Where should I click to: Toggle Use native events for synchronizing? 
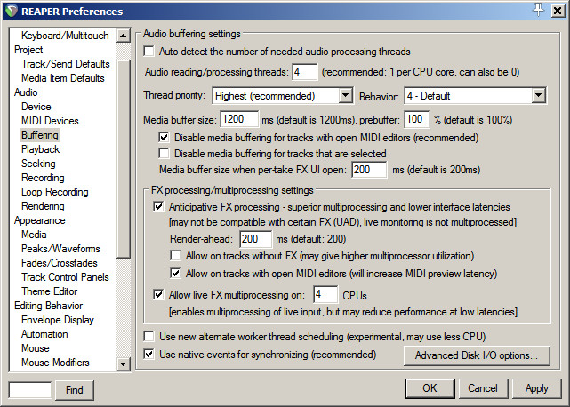[x=149, y=354]
